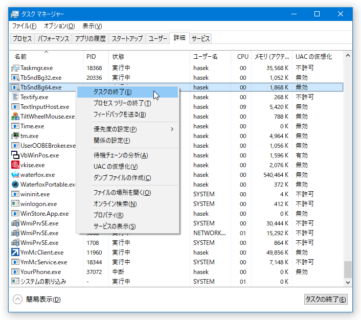Choose フィードバックを送る(B) in the context menu

pos(127,115)
